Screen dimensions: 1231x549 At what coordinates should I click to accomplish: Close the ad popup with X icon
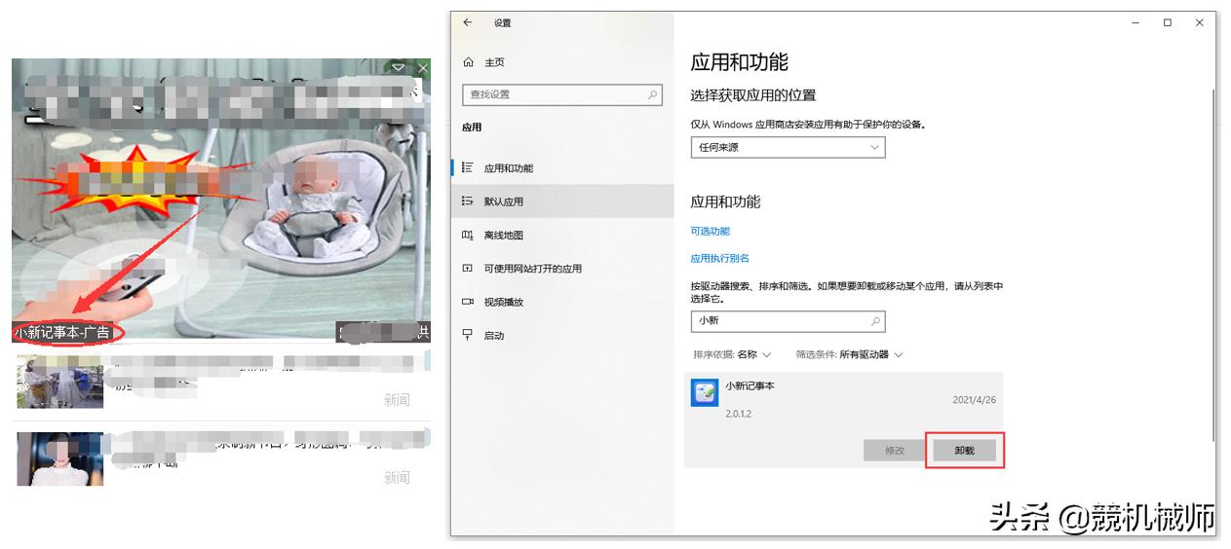[423, 68]
